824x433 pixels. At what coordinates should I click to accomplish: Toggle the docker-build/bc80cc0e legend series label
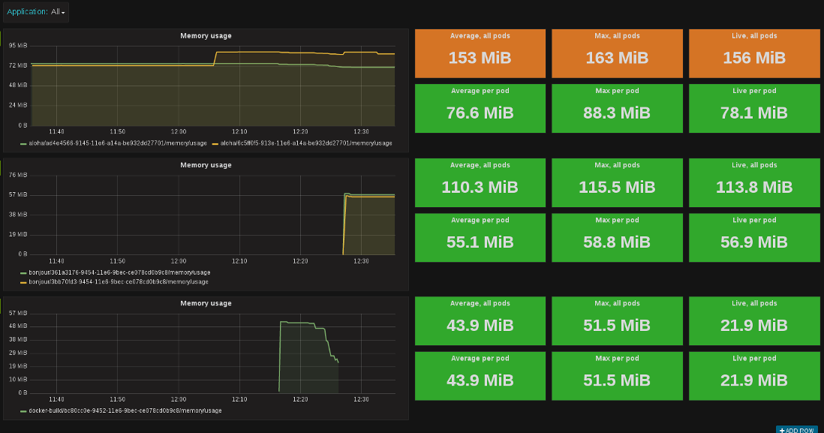pos(125,411)
